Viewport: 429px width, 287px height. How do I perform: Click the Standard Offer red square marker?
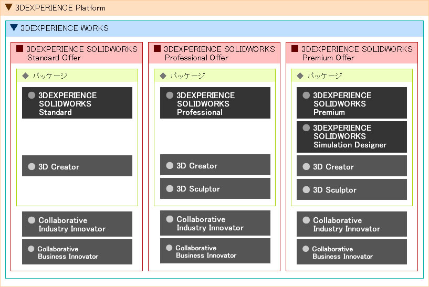point(20,49)
